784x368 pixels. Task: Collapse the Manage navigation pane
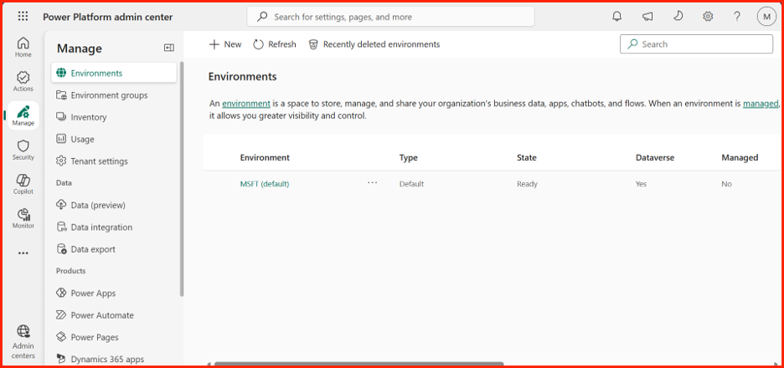coord(169,48)
